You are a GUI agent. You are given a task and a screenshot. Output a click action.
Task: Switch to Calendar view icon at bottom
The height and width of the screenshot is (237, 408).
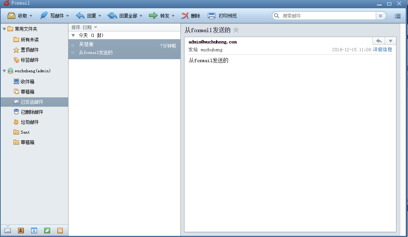(34, 231)
